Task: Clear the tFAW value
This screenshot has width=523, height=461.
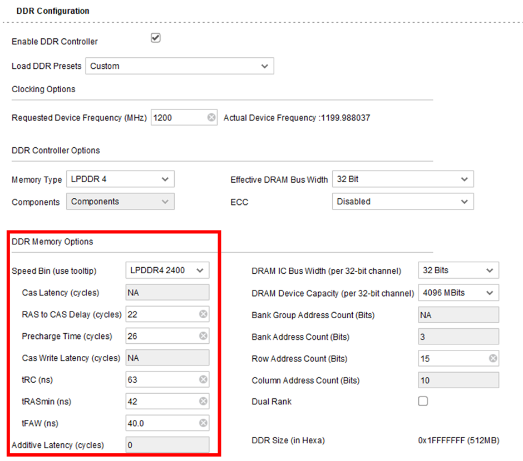Action: point(204,423)
